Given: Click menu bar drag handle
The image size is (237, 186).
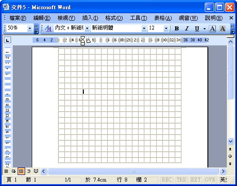Looking at the screenshot, I should pos(5,18).
